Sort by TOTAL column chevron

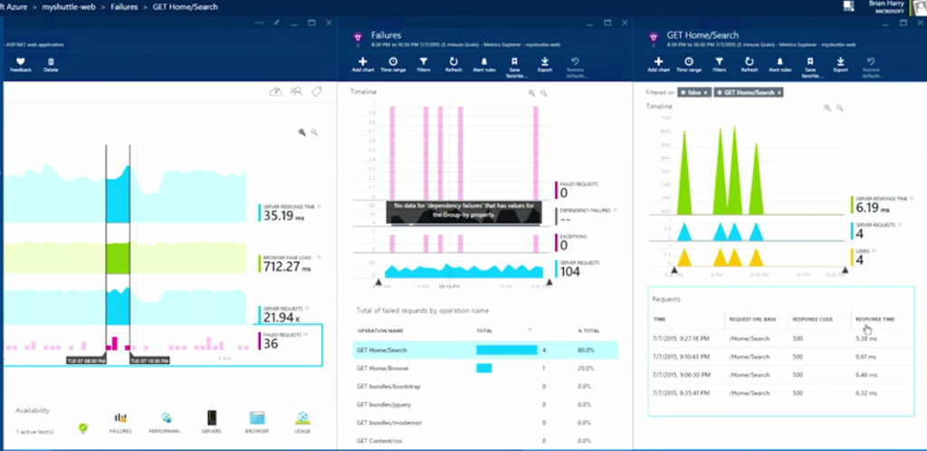coord(530,329)
